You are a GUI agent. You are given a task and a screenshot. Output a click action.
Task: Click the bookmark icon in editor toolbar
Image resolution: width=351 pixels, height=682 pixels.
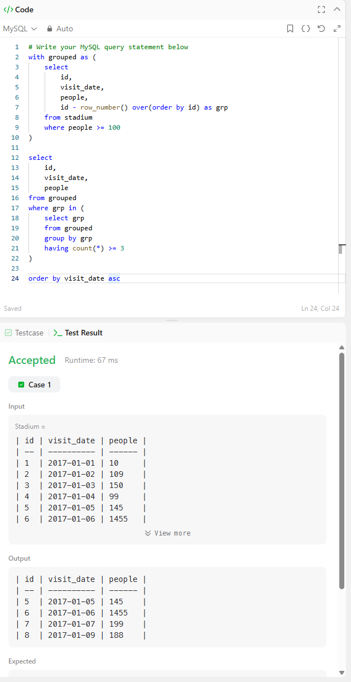point(290,29)
